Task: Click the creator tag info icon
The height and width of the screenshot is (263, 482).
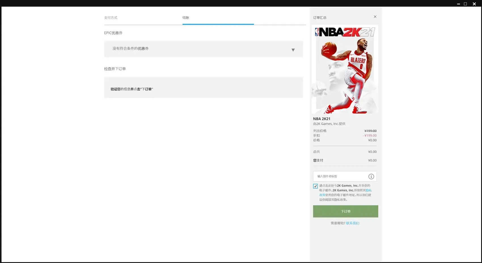Action: coord(371,177)
